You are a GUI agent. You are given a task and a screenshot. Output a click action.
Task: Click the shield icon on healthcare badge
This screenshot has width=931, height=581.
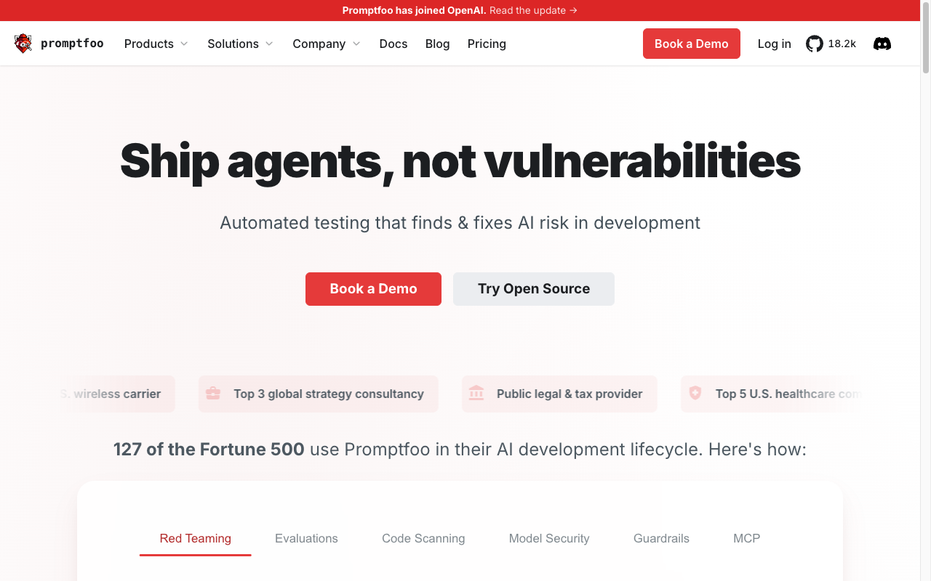[695, 394]
